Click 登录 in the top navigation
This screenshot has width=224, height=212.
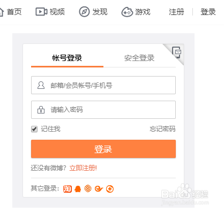pos(208,12)
